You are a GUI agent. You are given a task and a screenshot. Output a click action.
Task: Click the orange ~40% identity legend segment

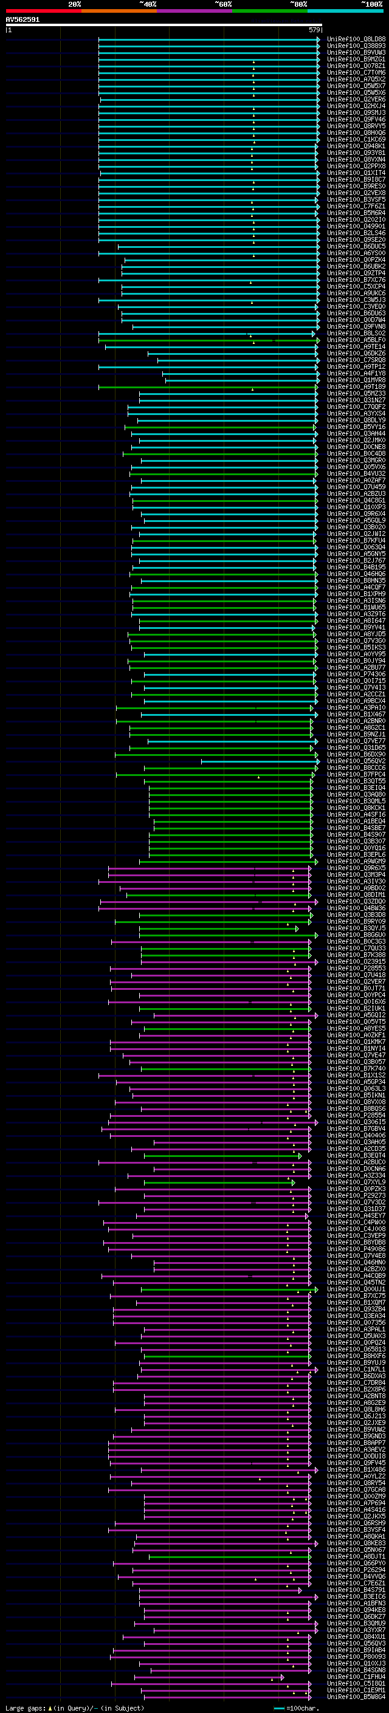click(x=119, y=11)
